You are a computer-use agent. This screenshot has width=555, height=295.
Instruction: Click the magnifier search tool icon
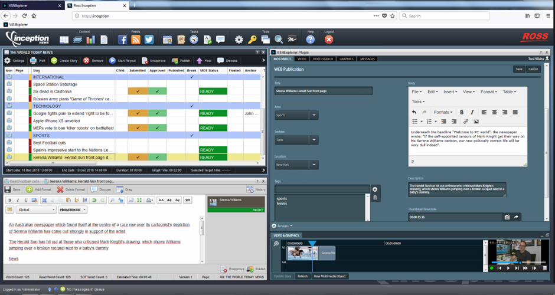(279, 40)
